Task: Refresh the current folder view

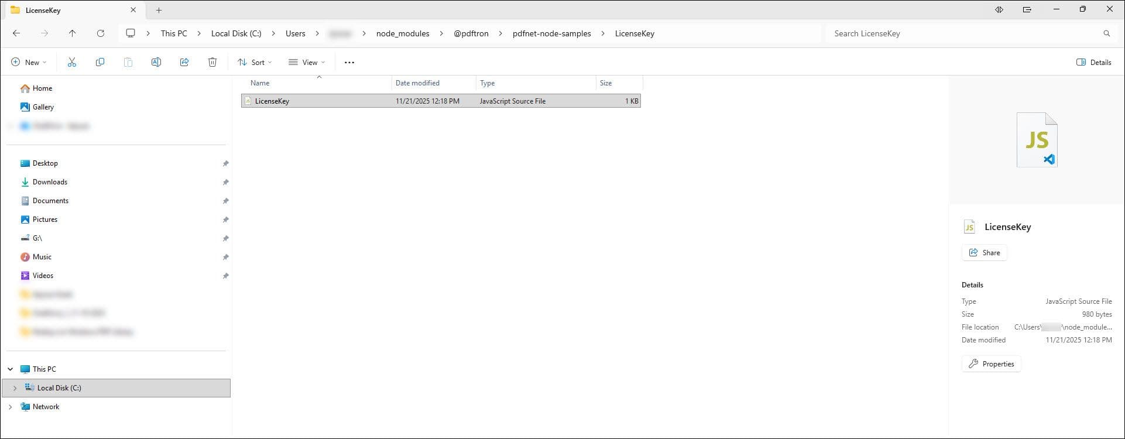Action: tap(101, 33)
